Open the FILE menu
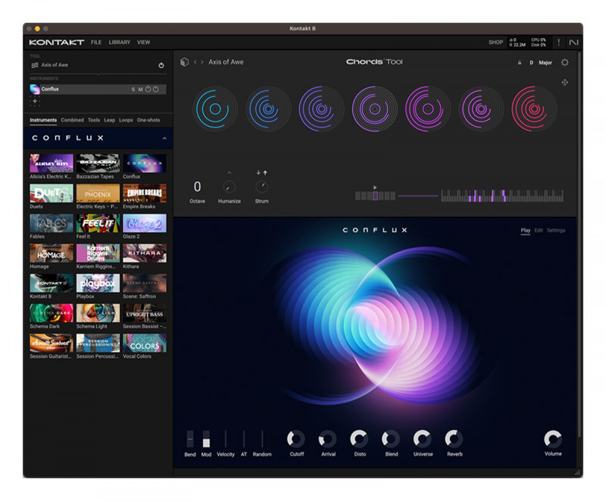Image resolution: width=606 pixels, height=501 pixels. point(96,42)
